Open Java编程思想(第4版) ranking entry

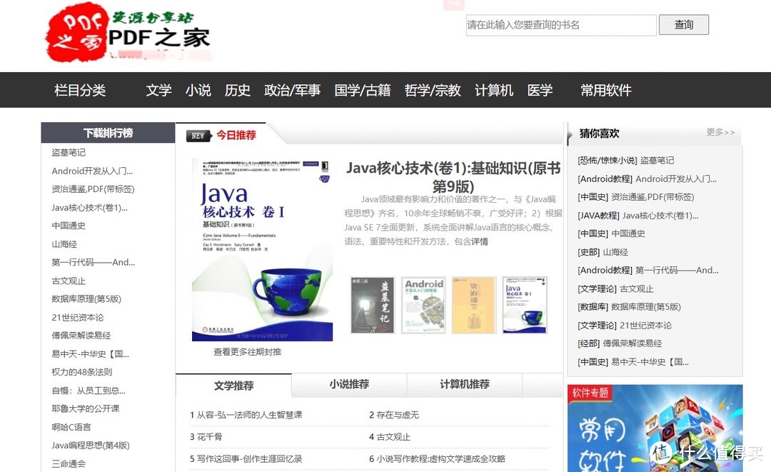91,446
